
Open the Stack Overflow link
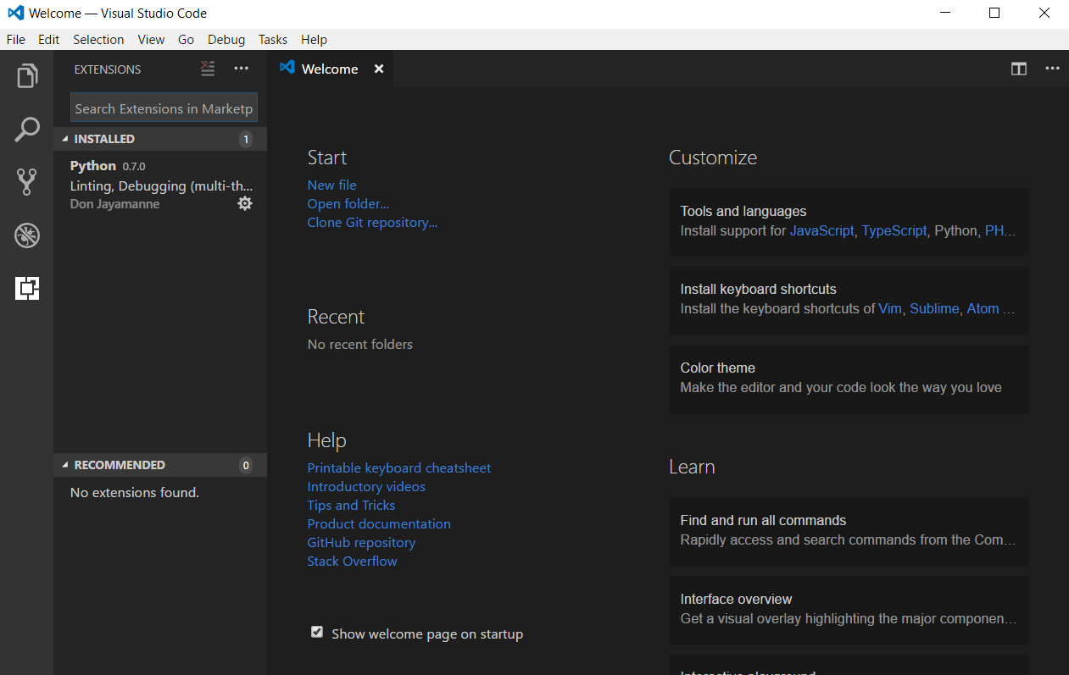tap(352, 562)
